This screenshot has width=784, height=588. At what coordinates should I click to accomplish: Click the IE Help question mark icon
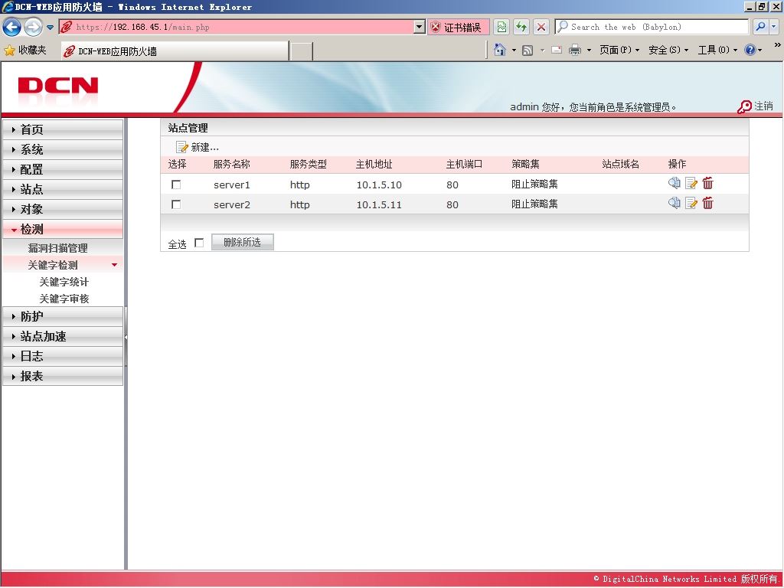pyautogui.click(x=750, y=50)
